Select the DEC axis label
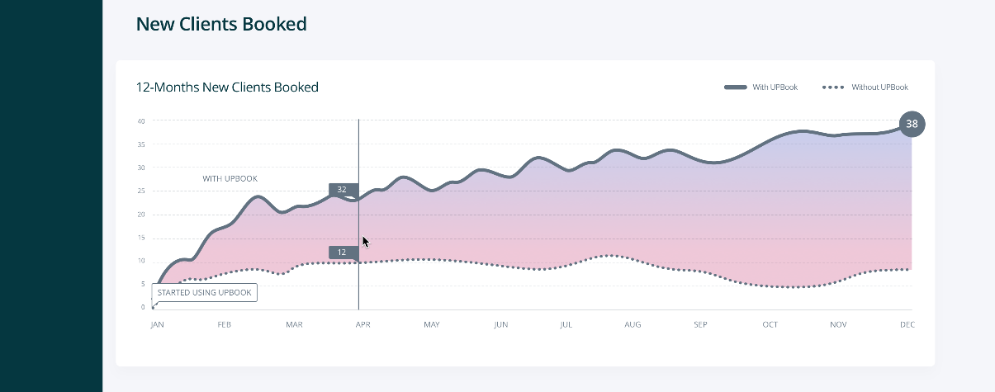 click(x=907, y=325)
